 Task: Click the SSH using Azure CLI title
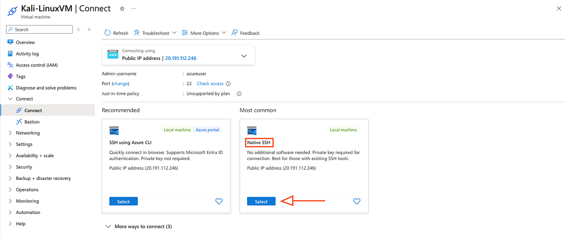130,143
